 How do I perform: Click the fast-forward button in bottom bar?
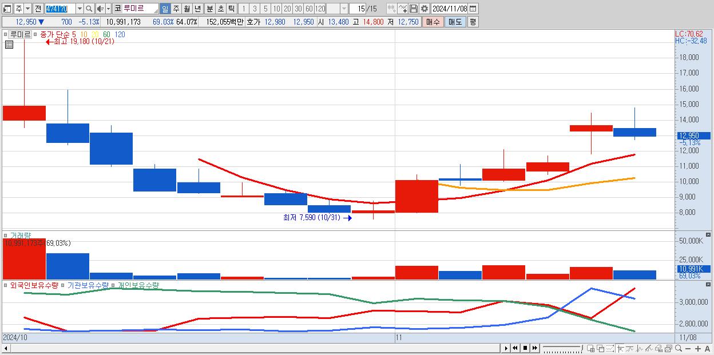(x=534, y=348)
